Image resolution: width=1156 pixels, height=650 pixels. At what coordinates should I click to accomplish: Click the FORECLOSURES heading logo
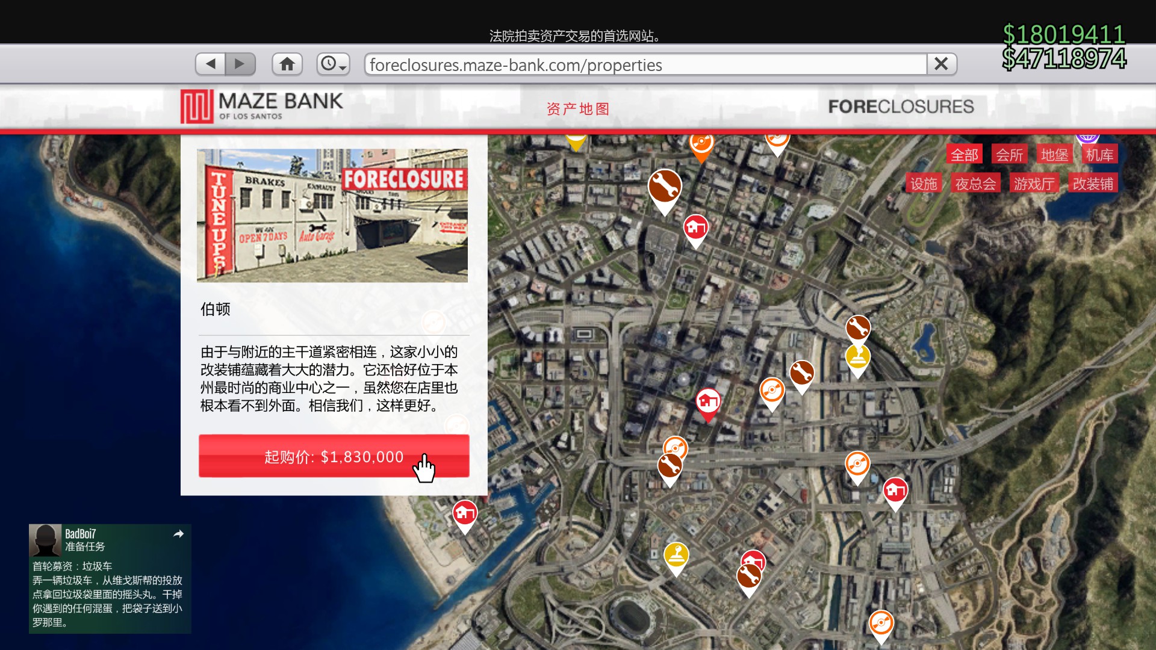coord(901,107)
